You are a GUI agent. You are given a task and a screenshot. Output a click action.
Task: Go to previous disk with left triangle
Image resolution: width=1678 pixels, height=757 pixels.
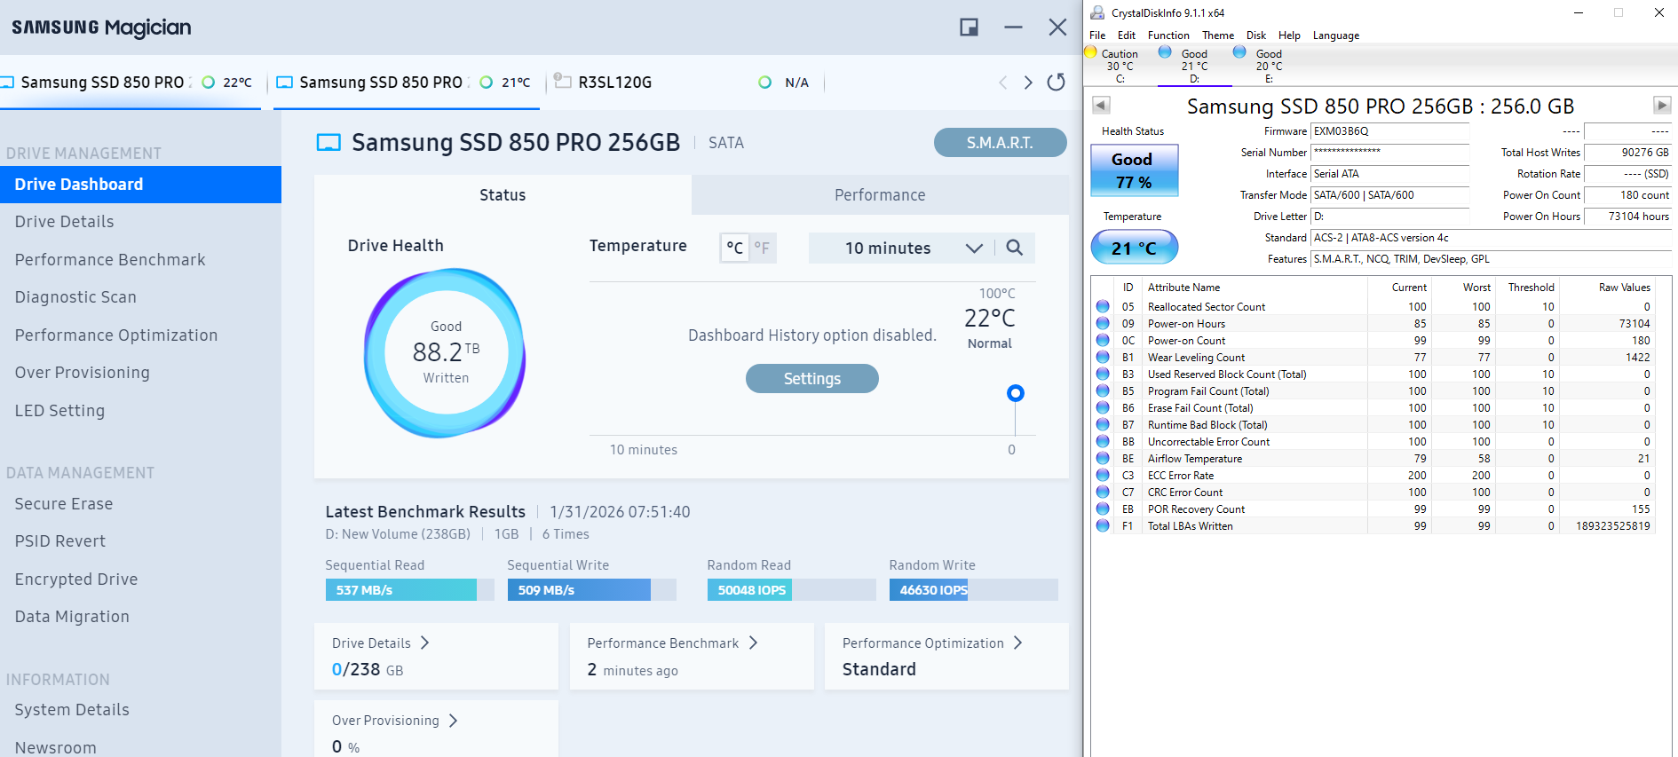(x=1101, y=106)
